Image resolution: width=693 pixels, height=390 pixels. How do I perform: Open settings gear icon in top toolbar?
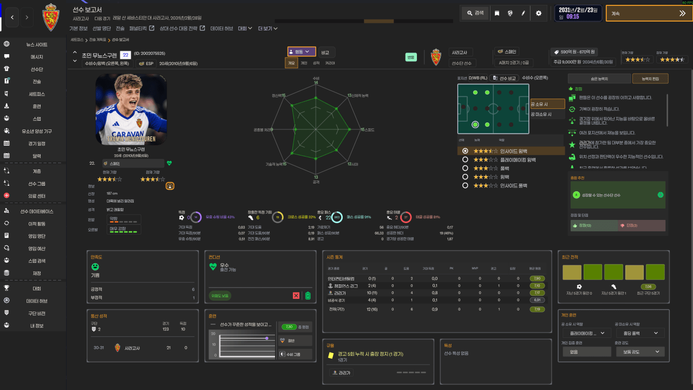coord(538,13)
